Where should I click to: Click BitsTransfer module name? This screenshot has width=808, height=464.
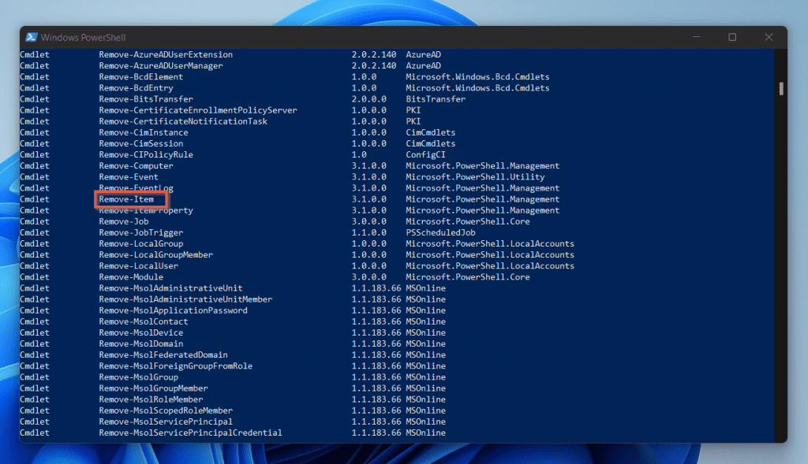(x=436, y=99)
